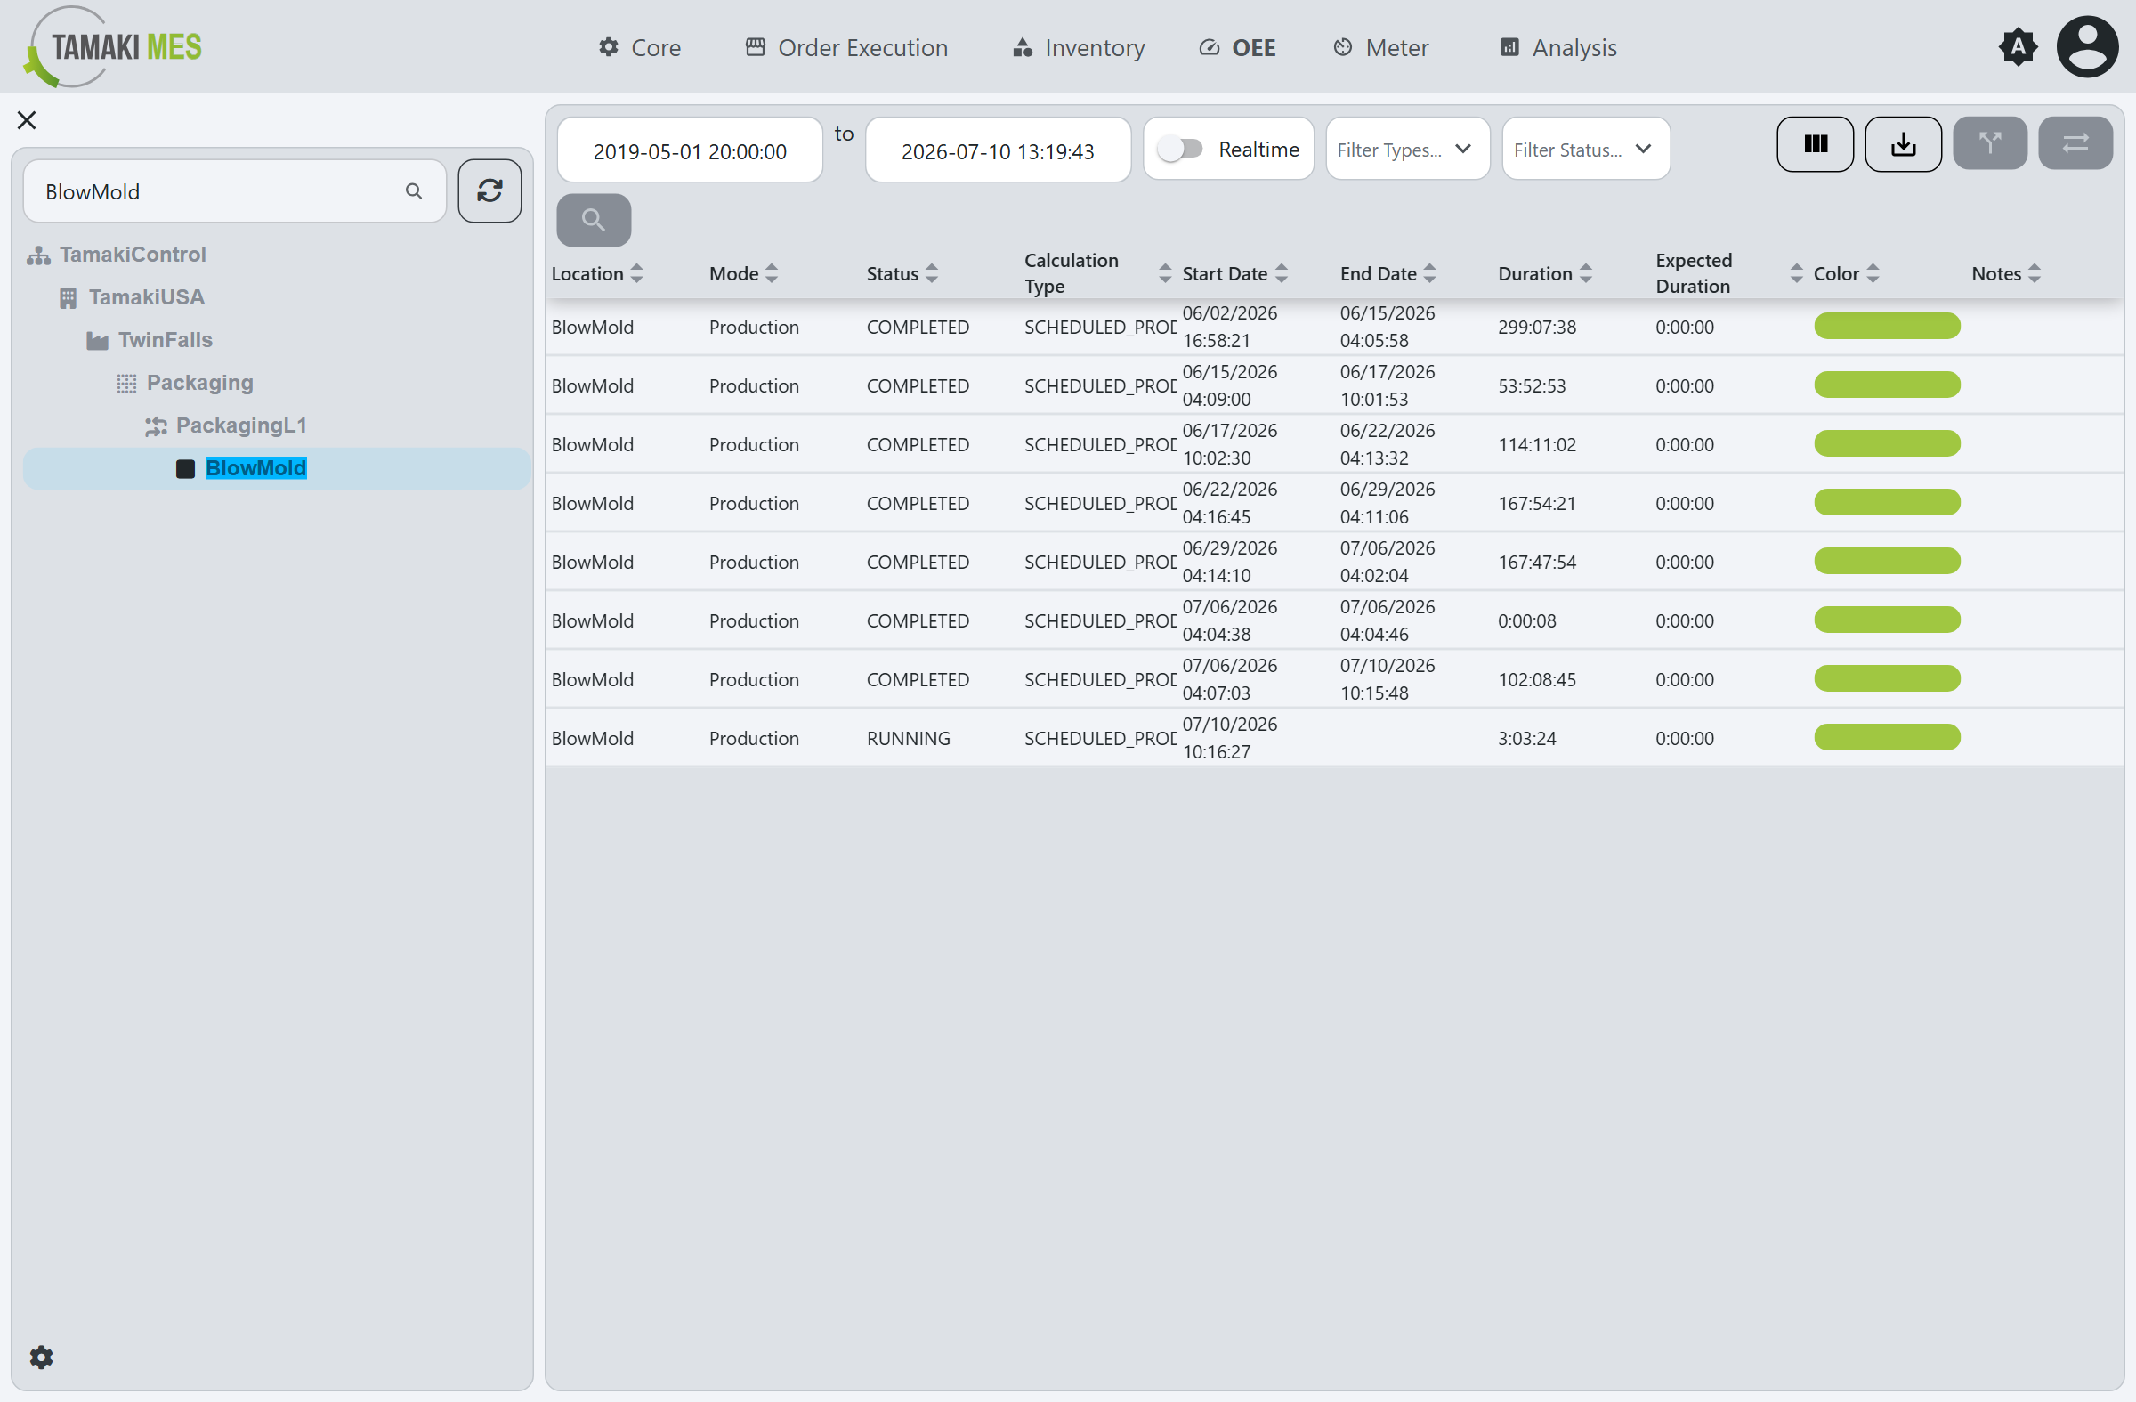Screen dimensions: 2136x1402
Task: Click the gray search magnifier button
Action: pos(594,219)
